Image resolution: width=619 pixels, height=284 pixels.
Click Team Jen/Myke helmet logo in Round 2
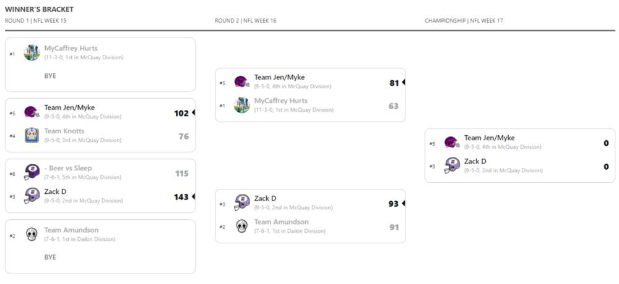point(241,81)
